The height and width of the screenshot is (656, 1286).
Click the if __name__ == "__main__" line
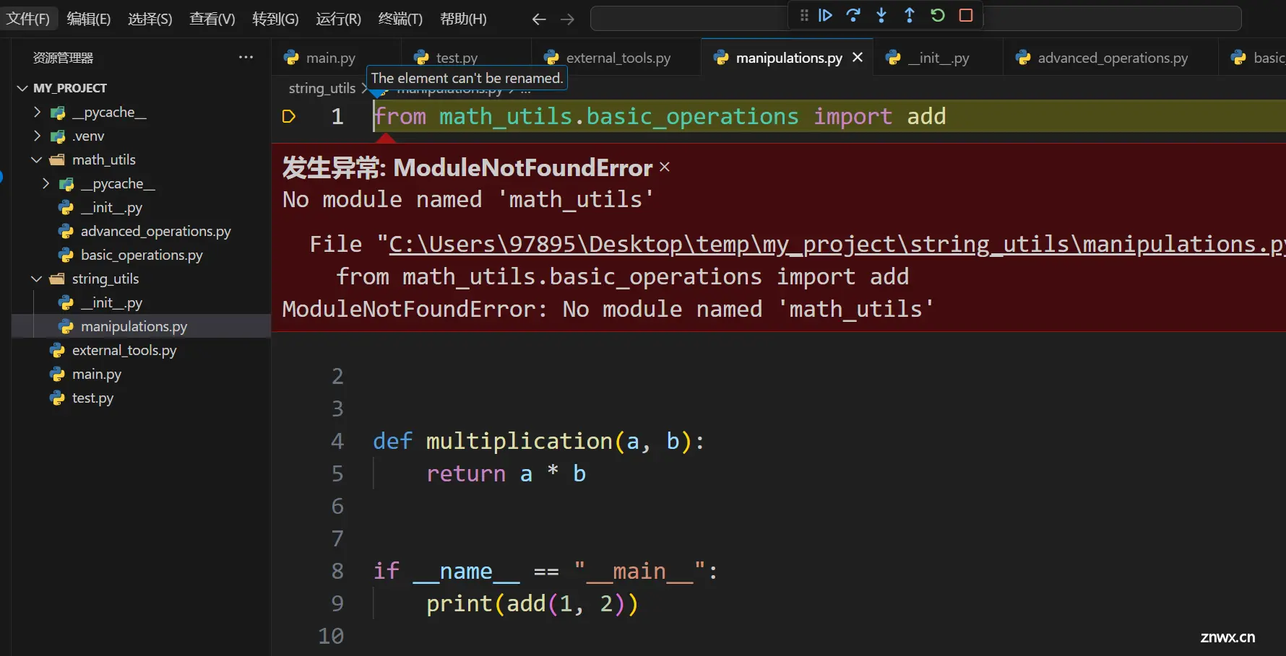click(545, 571)
